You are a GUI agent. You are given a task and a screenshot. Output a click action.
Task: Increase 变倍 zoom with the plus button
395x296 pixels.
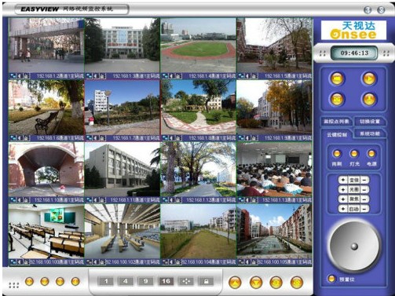(x=342, y=180)
